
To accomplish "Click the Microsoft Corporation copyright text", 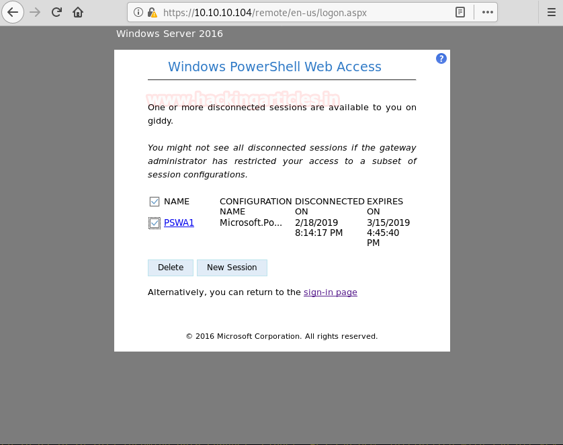I will [282, 336].
